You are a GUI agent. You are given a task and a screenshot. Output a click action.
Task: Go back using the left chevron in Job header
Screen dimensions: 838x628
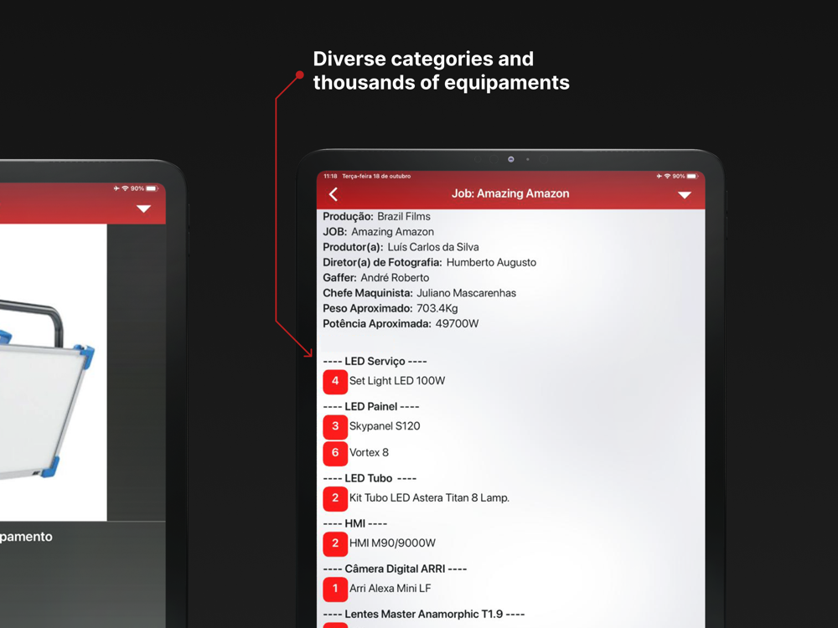(333, 194)
